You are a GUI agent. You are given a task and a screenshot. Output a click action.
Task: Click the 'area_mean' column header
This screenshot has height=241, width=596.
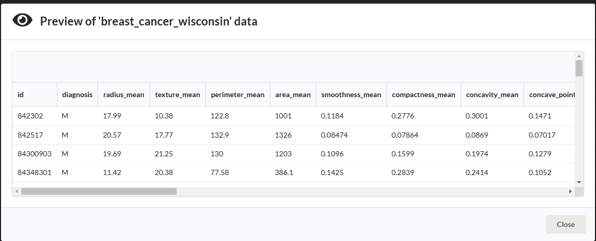coord(293,95)
